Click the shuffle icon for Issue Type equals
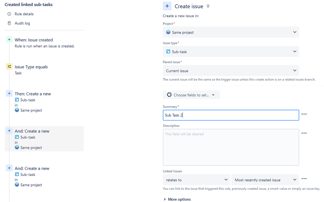 [x=9, y=67]
